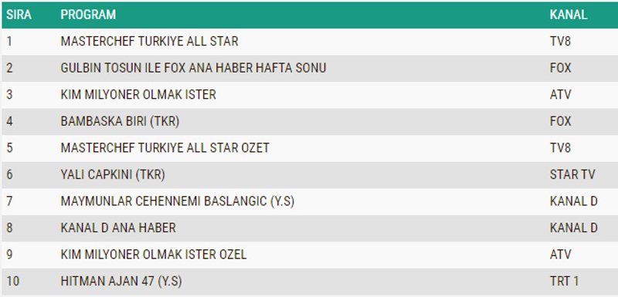Select HITMAN AJAN 47 (Y.S) entry
The width and height of the screenshot is (618, 297).
coord(121,282)
